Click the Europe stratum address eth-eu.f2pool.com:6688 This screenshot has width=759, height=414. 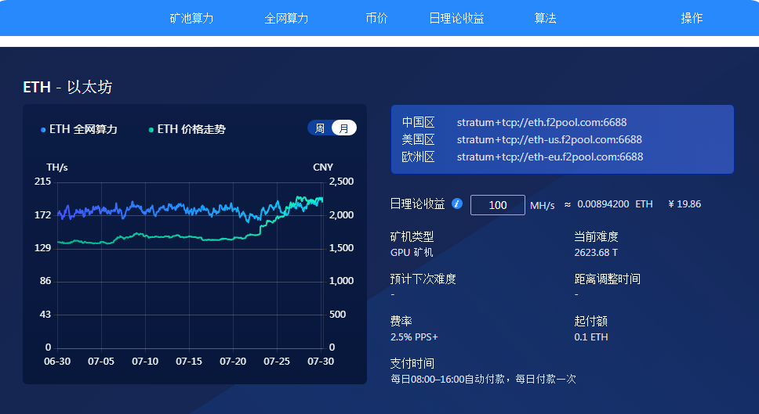(x=550, y=157)
